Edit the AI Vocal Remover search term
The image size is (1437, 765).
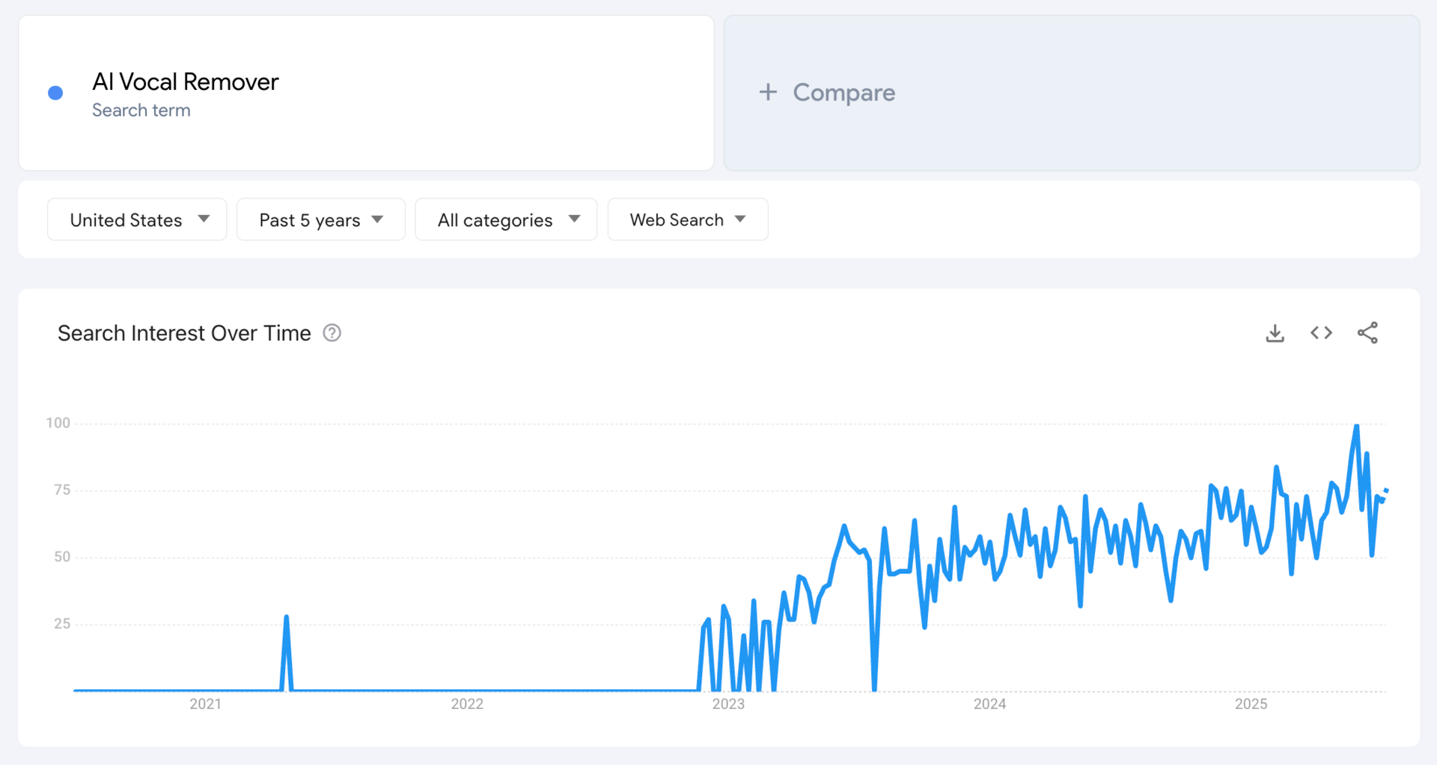186,82
